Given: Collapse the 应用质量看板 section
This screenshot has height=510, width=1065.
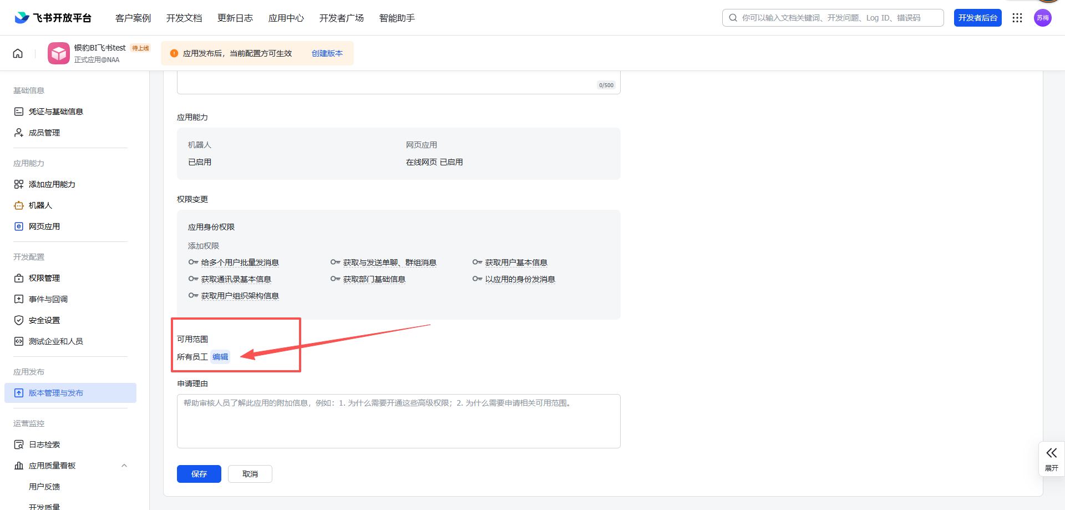Looking at the screenshot, I should coord(124,466).
